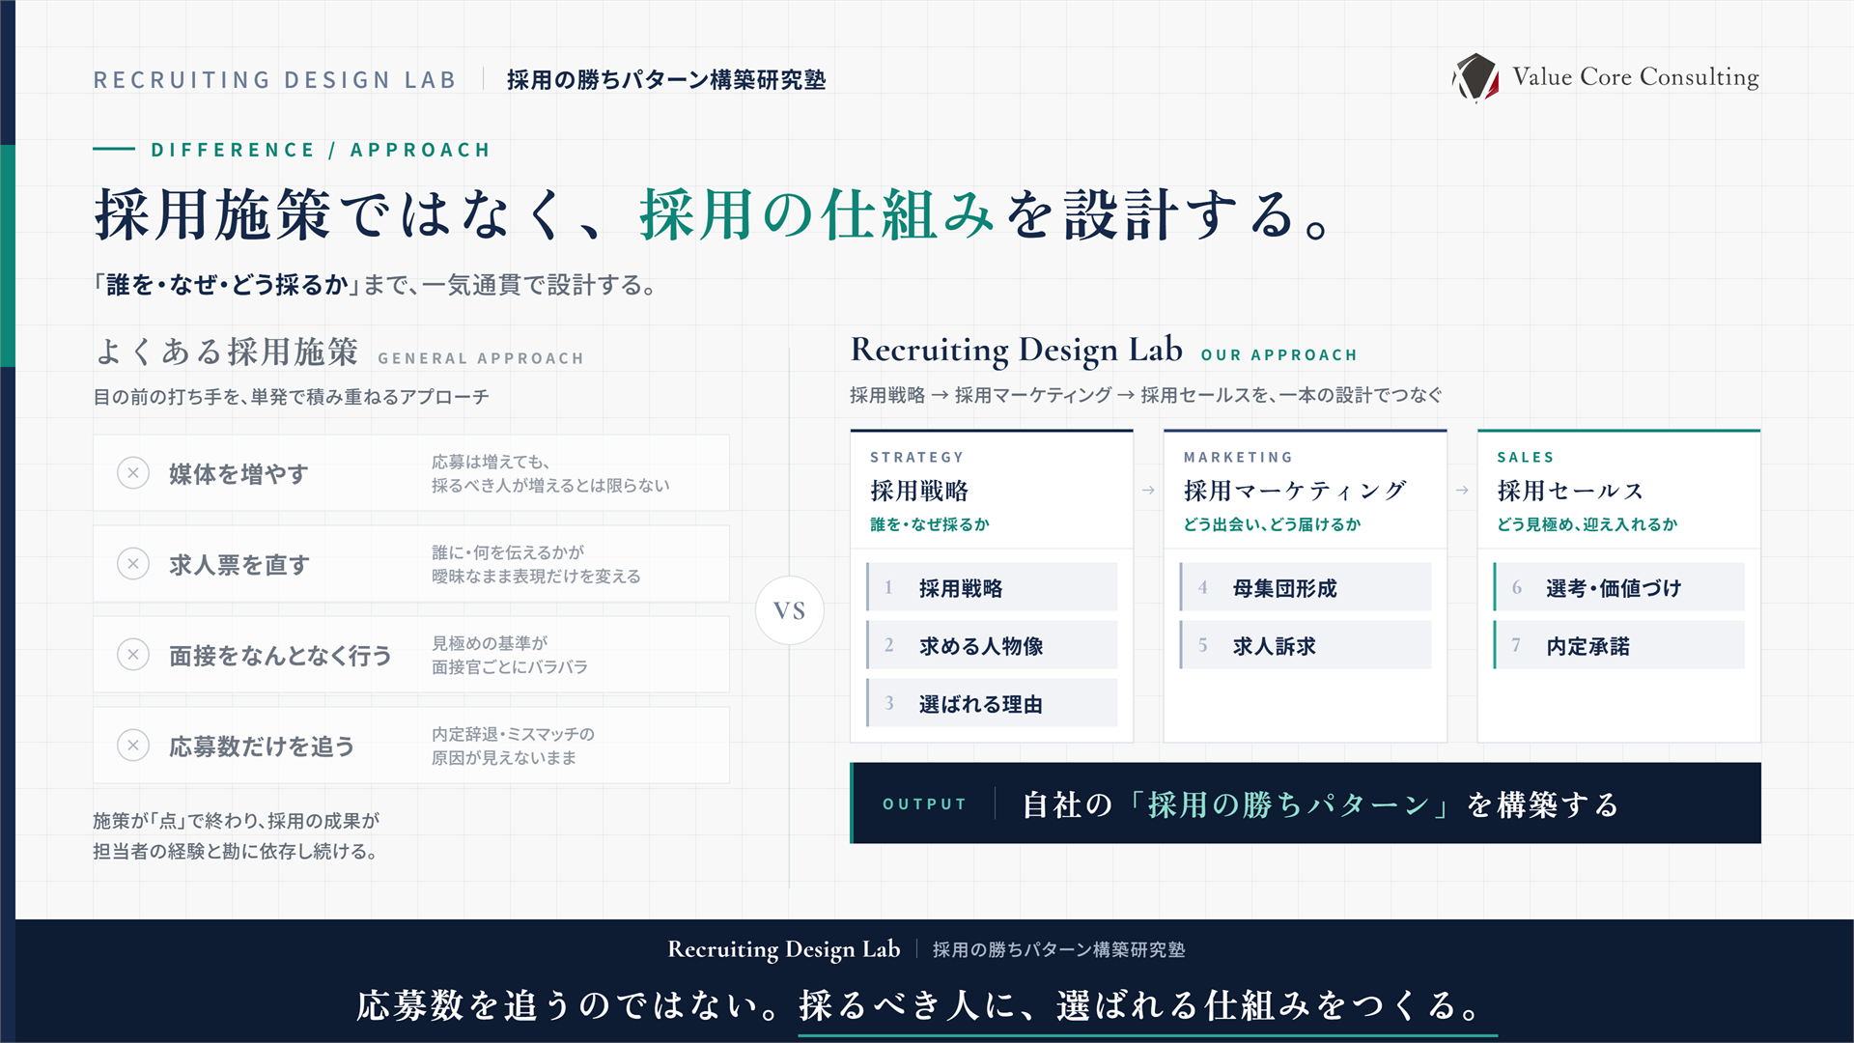The height and width of the screenshot is (1043, 1854).
Task: Select step 2 求める人物像 item
Action: (x=992, y=645)
